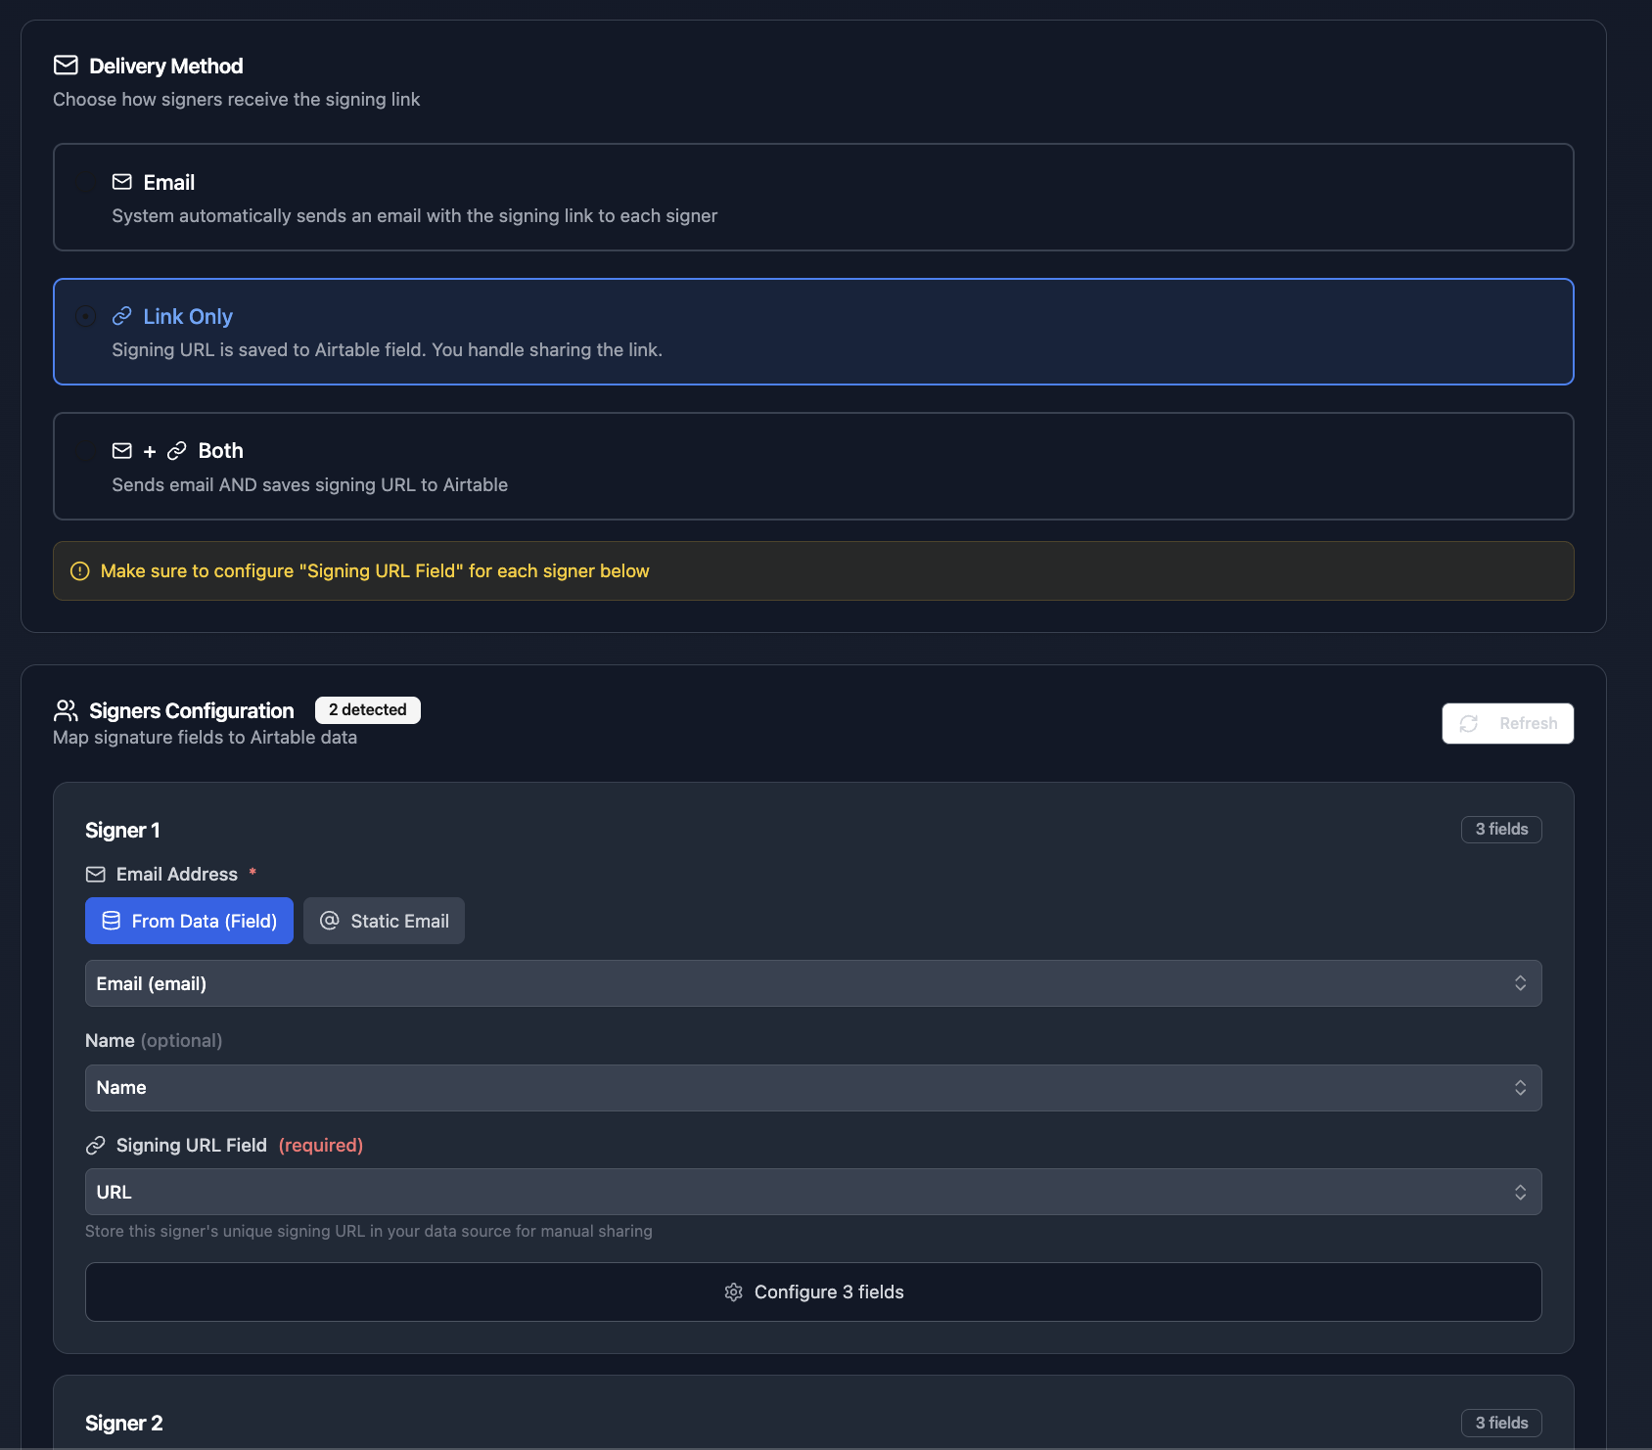1652x1450 pixels.
Task: Click the 3 fields badge for Signer 1
Action: tap(1500, 830)
